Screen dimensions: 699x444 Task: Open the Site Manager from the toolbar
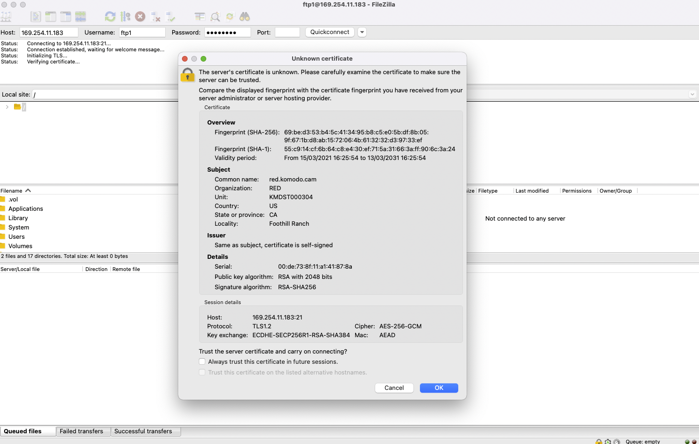coord(6,17)
